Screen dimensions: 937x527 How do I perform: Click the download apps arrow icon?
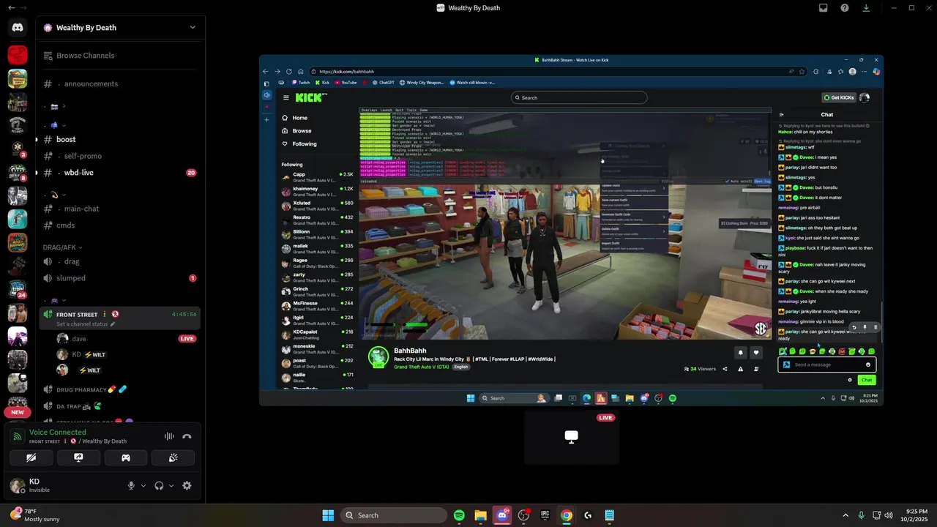866,8
